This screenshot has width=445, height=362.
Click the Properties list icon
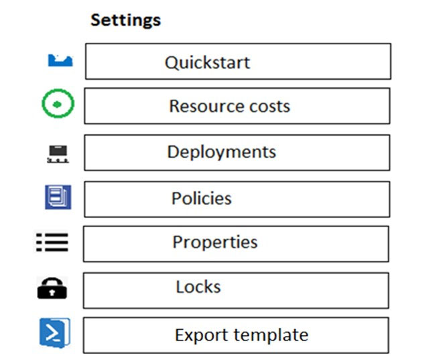pyautogui.click(x=52, y=242)
